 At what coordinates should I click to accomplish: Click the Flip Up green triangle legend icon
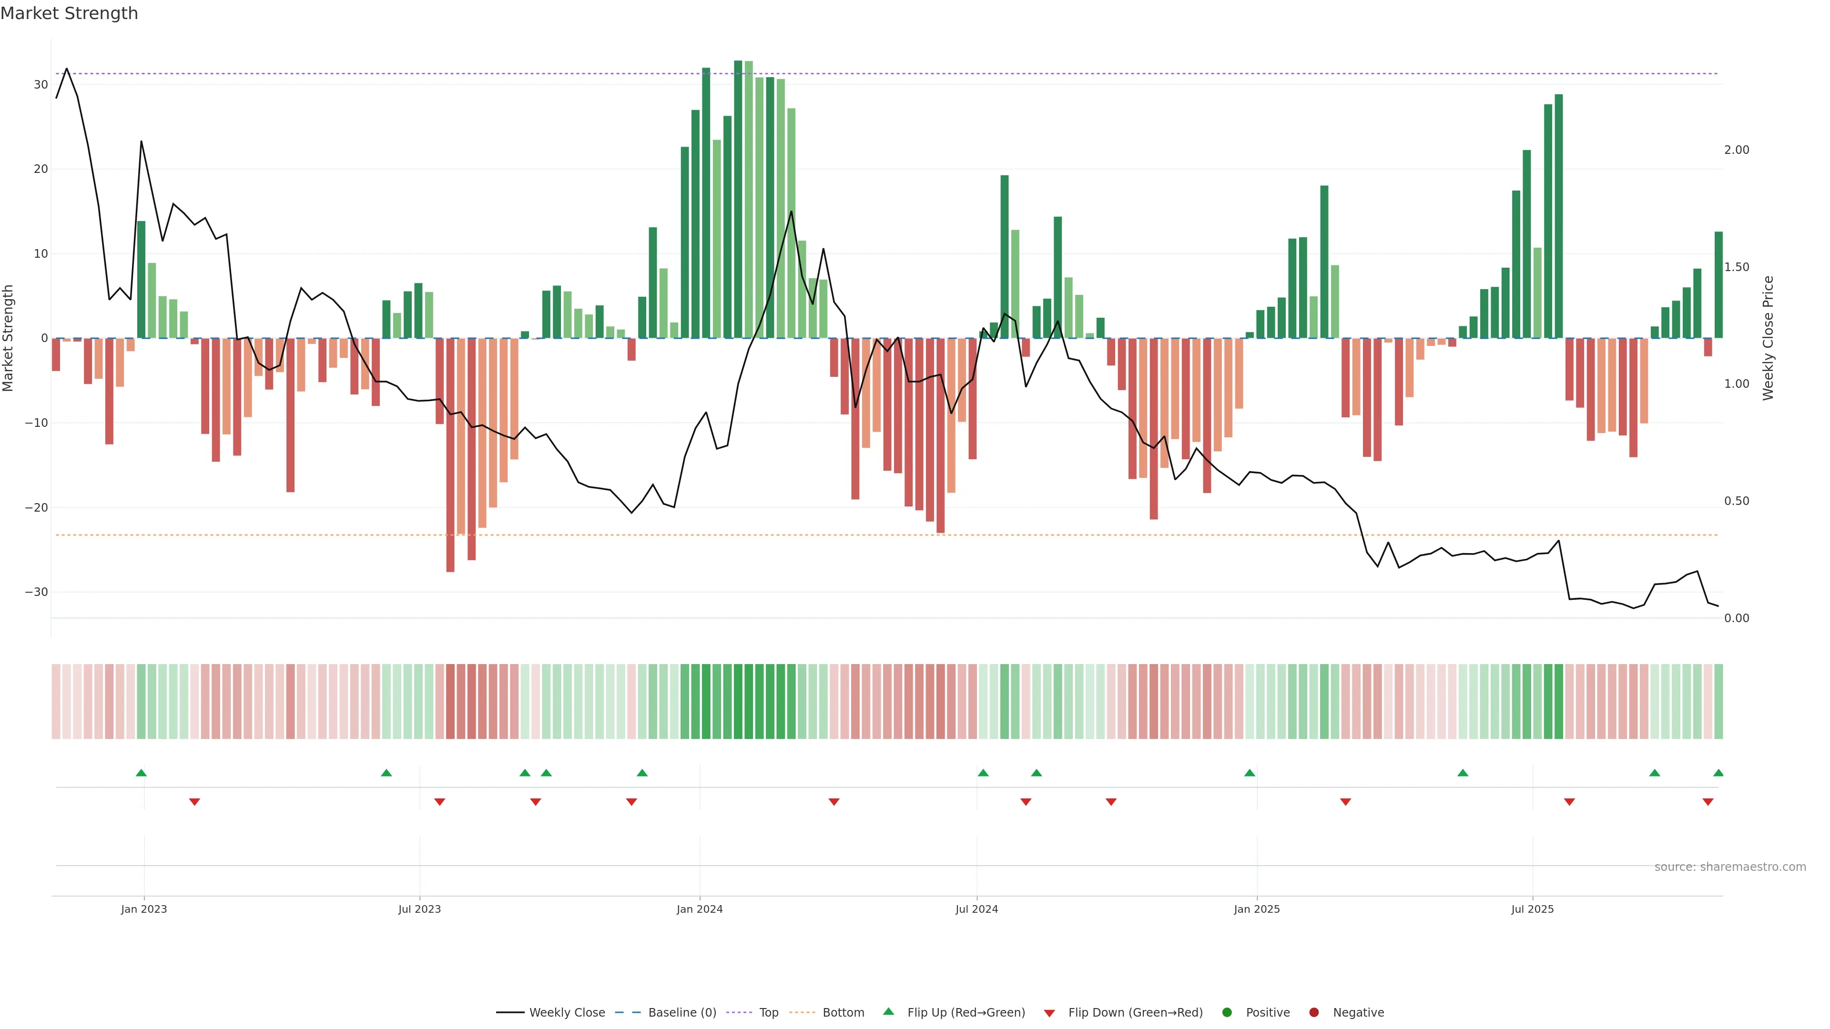click(x=888, y=1012)
